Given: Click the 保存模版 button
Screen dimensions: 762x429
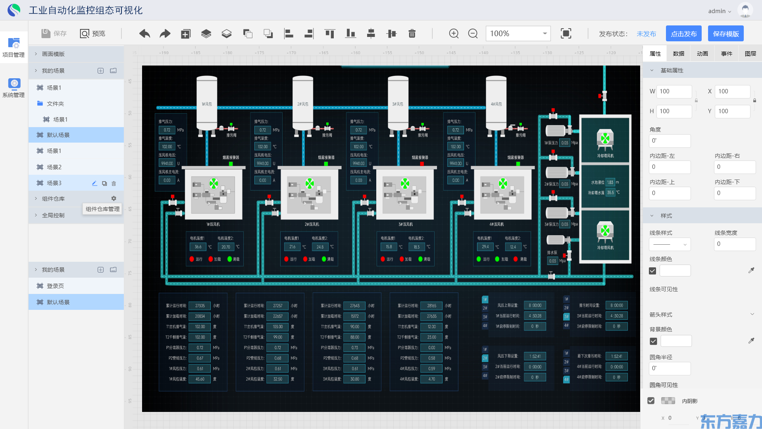Looking at the screenshot, I should [x=725, y=34].
